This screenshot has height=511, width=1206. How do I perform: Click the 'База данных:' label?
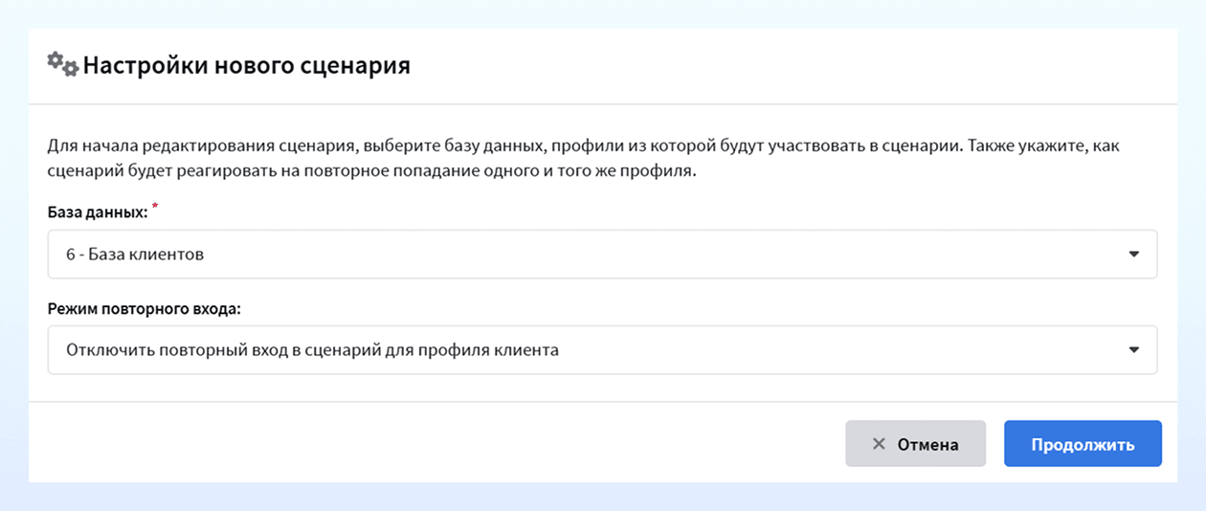[98, 212]
